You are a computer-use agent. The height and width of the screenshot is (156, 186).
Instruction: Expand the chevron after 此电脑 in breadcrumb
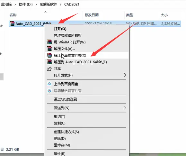(x=15, y=5)
